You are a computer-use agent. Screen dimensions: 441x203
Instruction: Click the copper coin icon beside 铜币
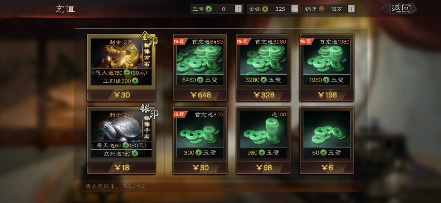321,9
